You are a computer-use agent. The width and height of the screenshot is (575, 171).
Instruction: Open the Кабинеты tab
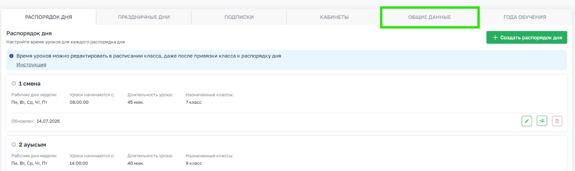pyautogui.click(x=334, y=17)
